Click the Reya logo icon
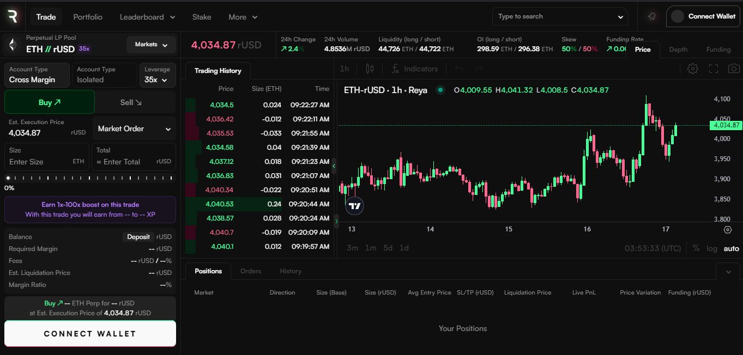 12,16
